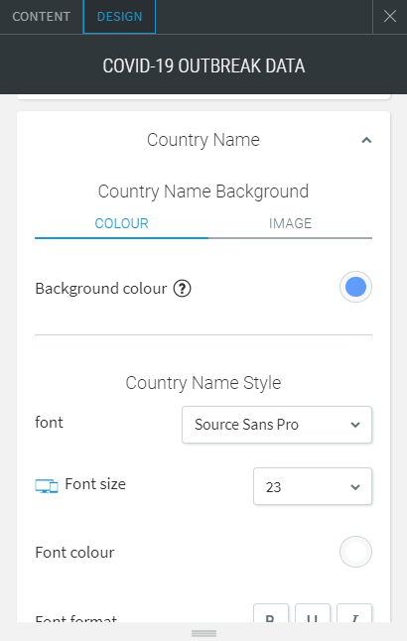Switch to the CONTENT tab
Image resolution: width=407 pixels, height=641 pixels.
42,17
